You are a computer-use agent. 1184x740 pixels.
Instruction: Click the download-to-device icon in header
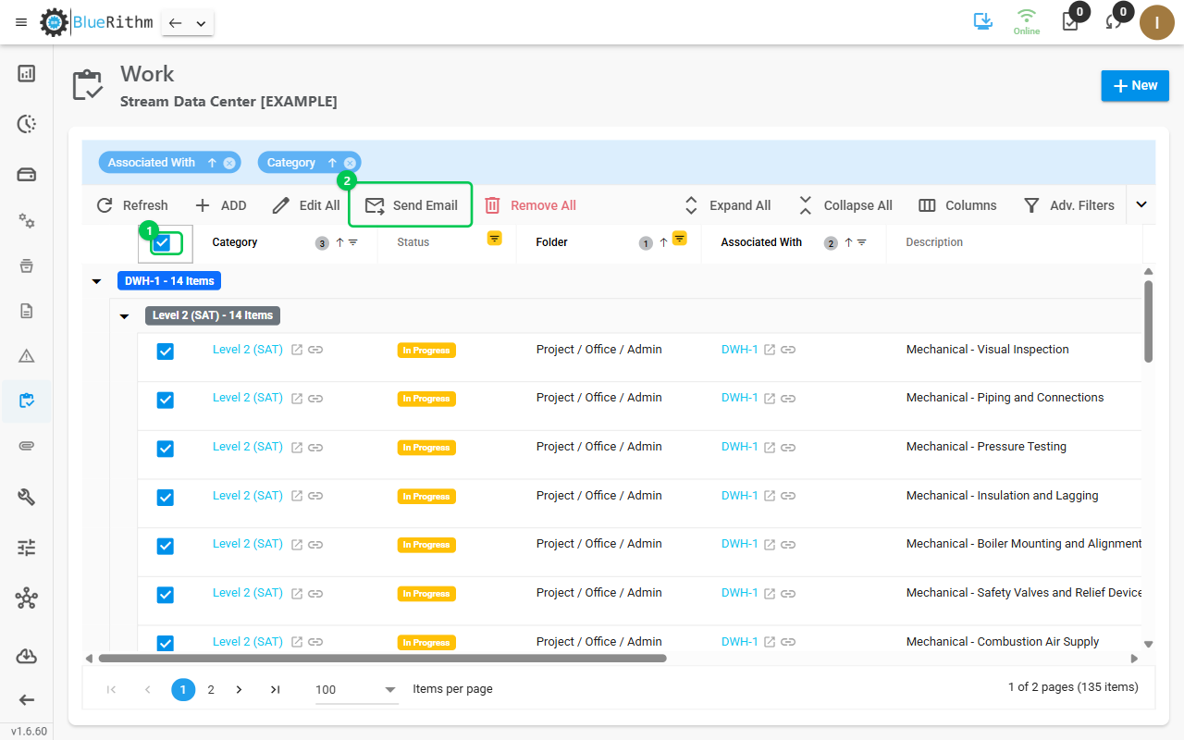tap(983, 21)
